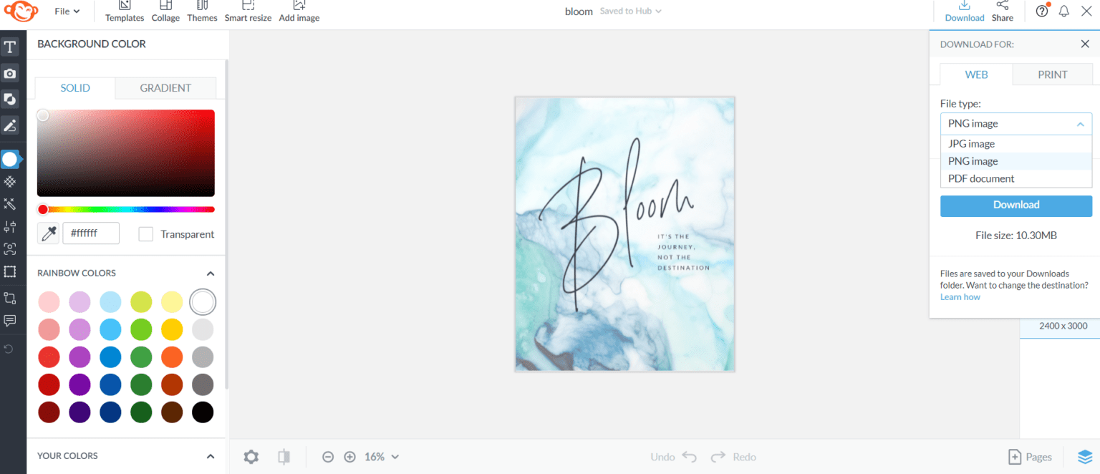The width and height of the screenshot is (1100, 474).
Task: Select the Text tool in sidebar
Action: pos(10,48)
